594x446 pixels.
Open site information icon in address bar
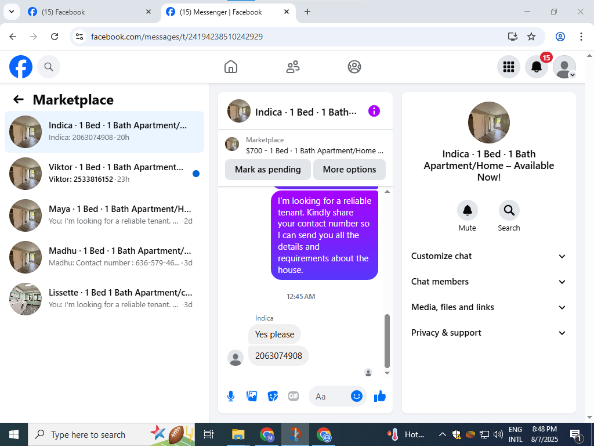[79, 37]
